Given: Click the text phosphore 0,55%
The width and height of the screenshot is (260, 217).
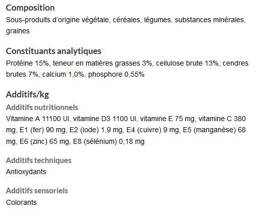Looking at the screenshot, I should point(116,74).
